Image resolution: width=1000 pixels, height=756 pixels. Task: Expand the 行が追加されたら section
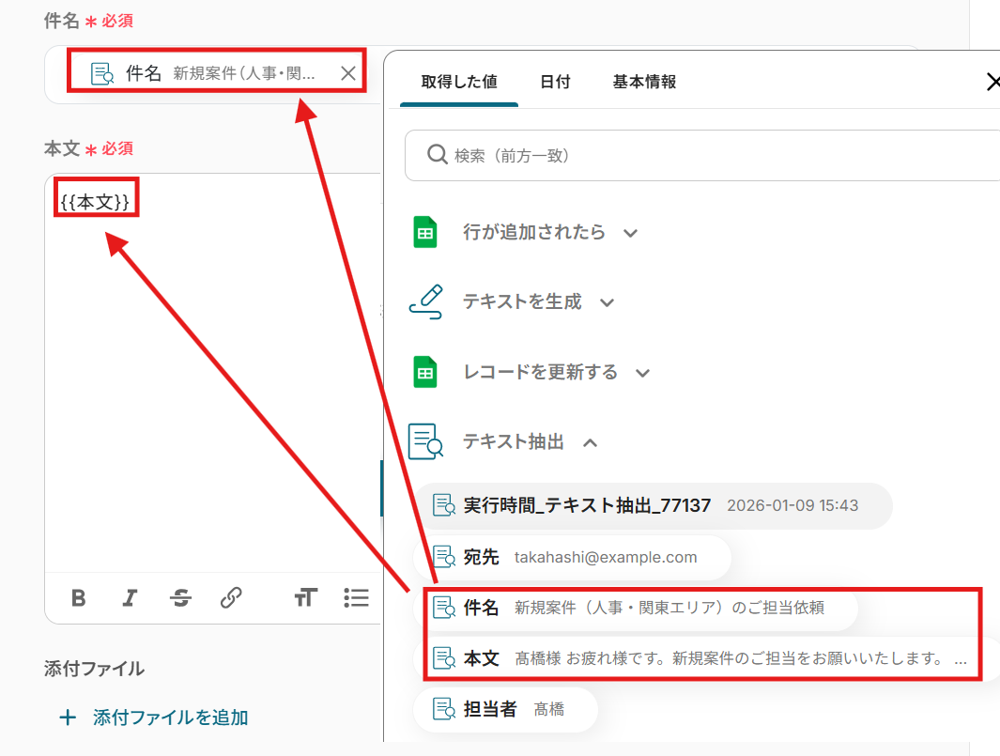(631, 233)
